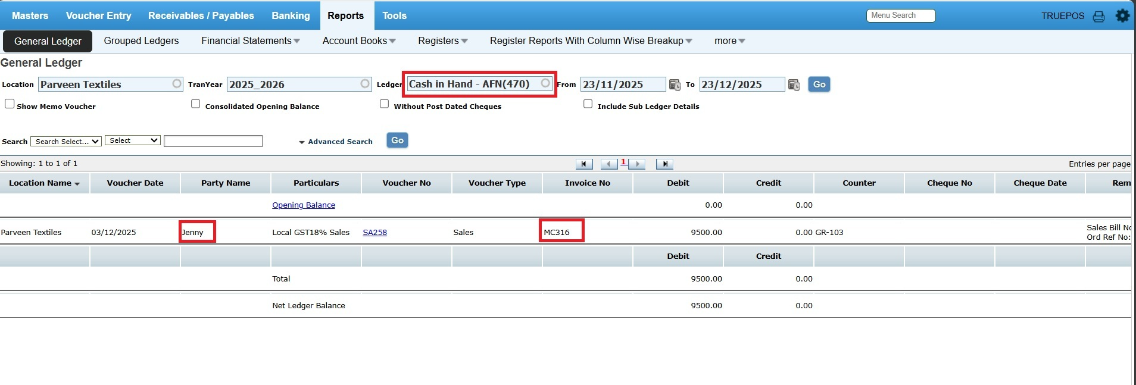Image resolution: width=1136 pixels, height=385 pixels.
Task: Open the Select condition dropdown
Action: click(x=133, y=140)
